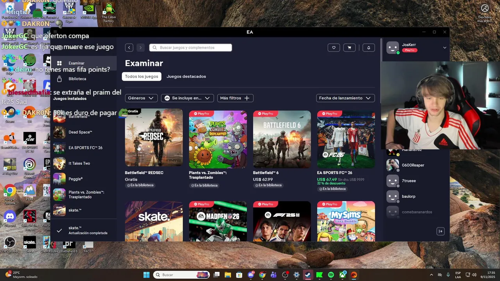Click the Examinar grid icon in sidebar
Screen dimensions: 500x281
pos(59,63)
